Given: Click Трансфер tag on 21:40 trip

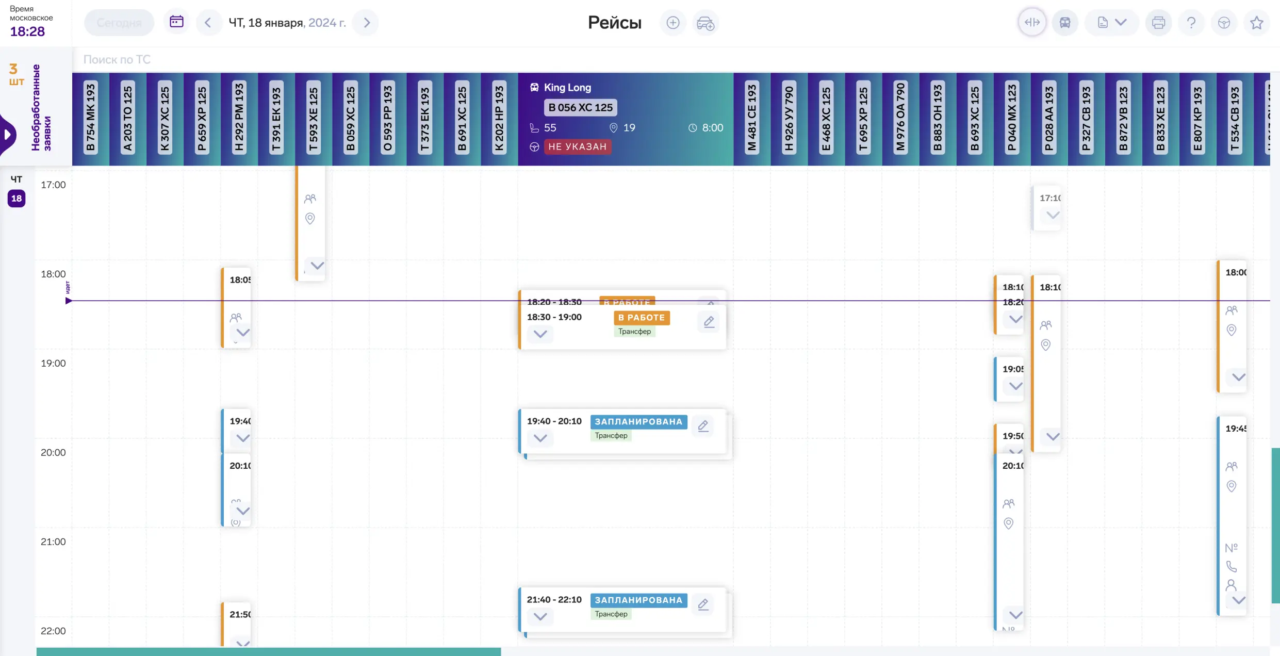Looking at the screenshot, I should pyautogui.click(x=611, y=614).
